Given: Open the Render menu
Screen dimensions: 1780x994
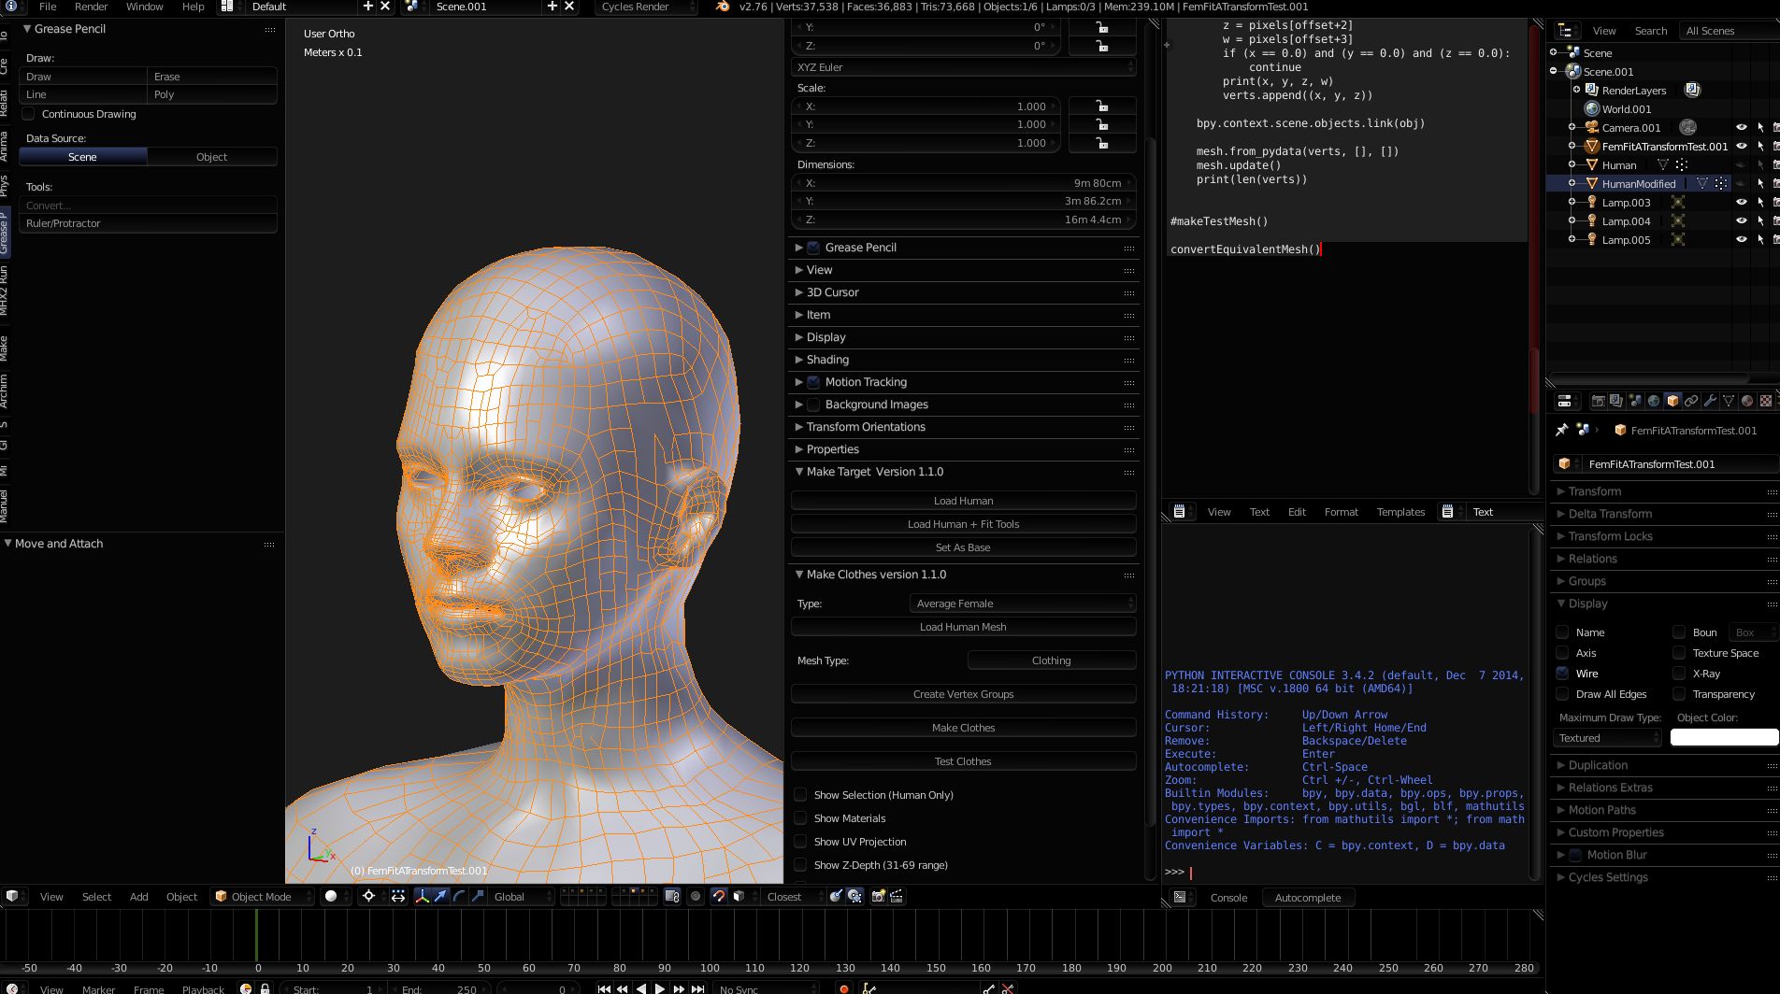Looking at the screenshot, I should coord(92,7).
